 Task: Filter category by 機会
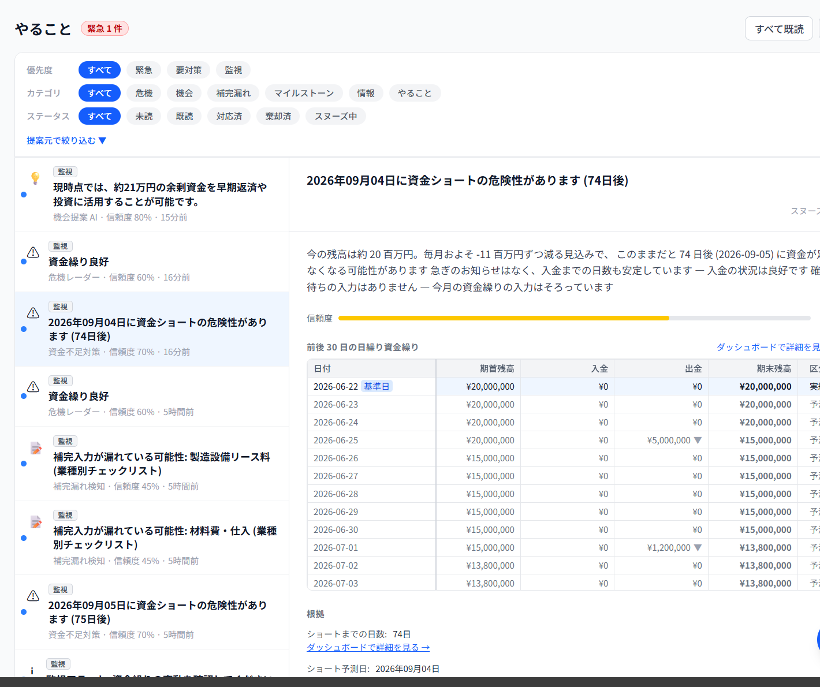[x=184, y=93]
